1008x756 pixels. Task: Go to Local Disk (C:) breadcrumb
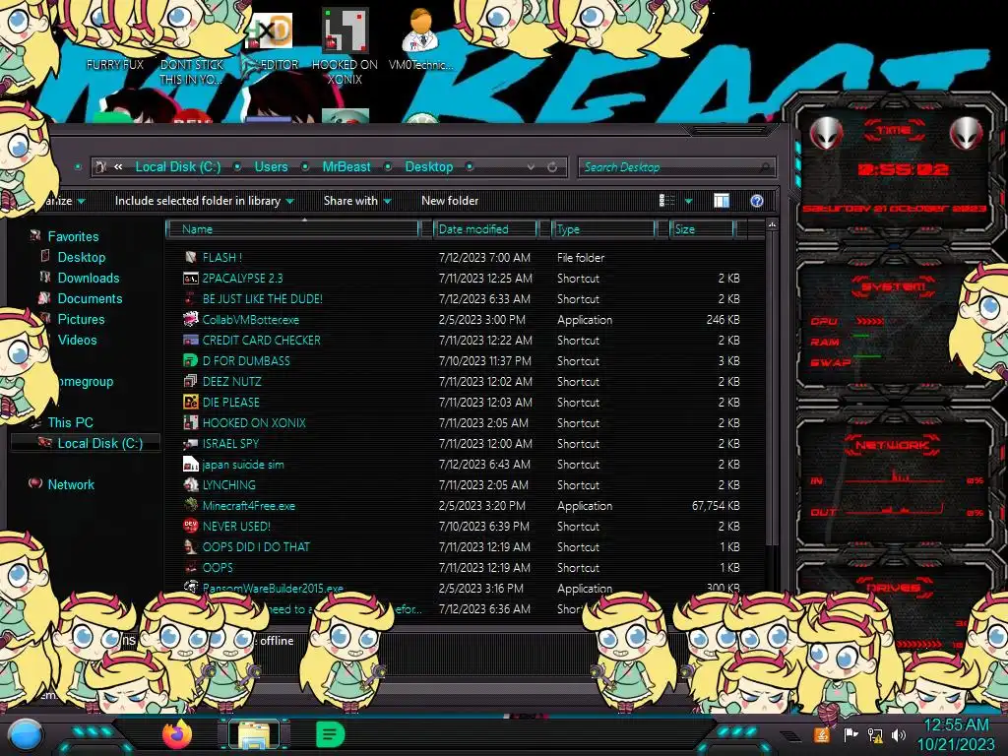[178, 167]
